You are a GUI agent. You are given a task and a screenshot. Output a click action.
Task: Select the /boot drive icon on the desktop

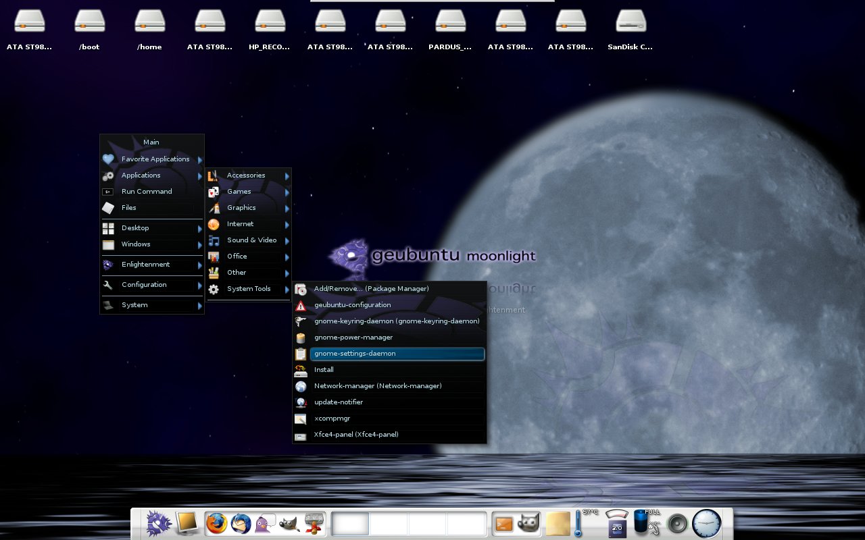89,21
